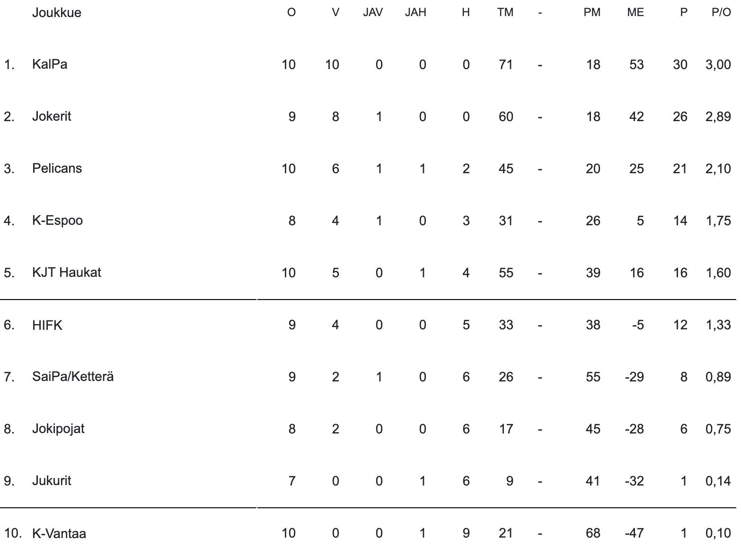
Task: Select the JAH column header
Action: pos(415,12)
